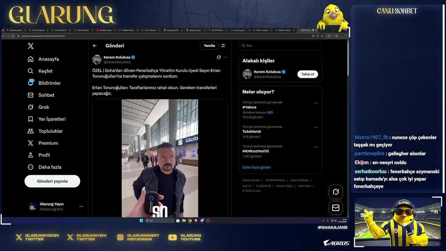
Task: Click Daha fazla göster under trends
Action: click(x=256, y=167)
